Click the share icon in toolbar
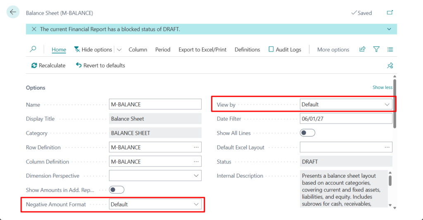423x220 pixels. coord(362,49)
